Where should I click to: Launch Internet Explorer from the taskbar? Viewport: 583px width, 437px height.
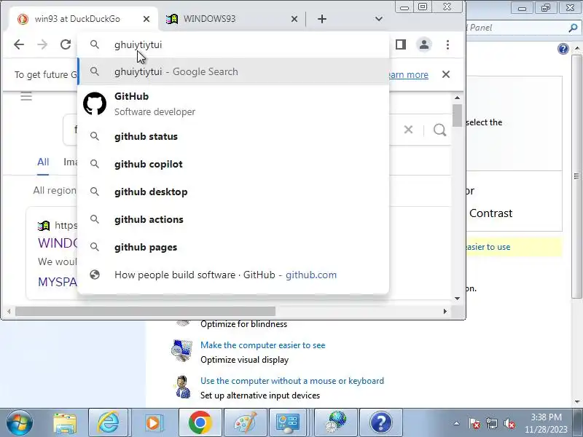coord(108,422)
